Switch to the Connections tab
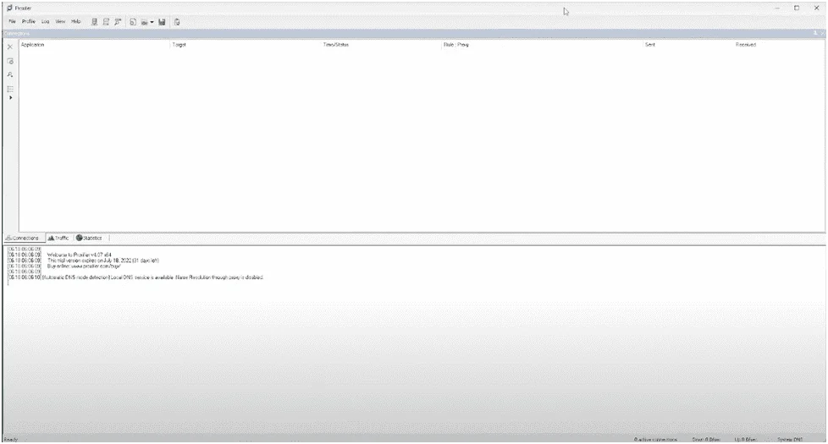 (x=22, y=238)
